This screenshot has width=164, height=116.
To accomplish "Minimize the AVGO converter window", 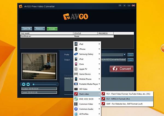I will click(129, 5).
